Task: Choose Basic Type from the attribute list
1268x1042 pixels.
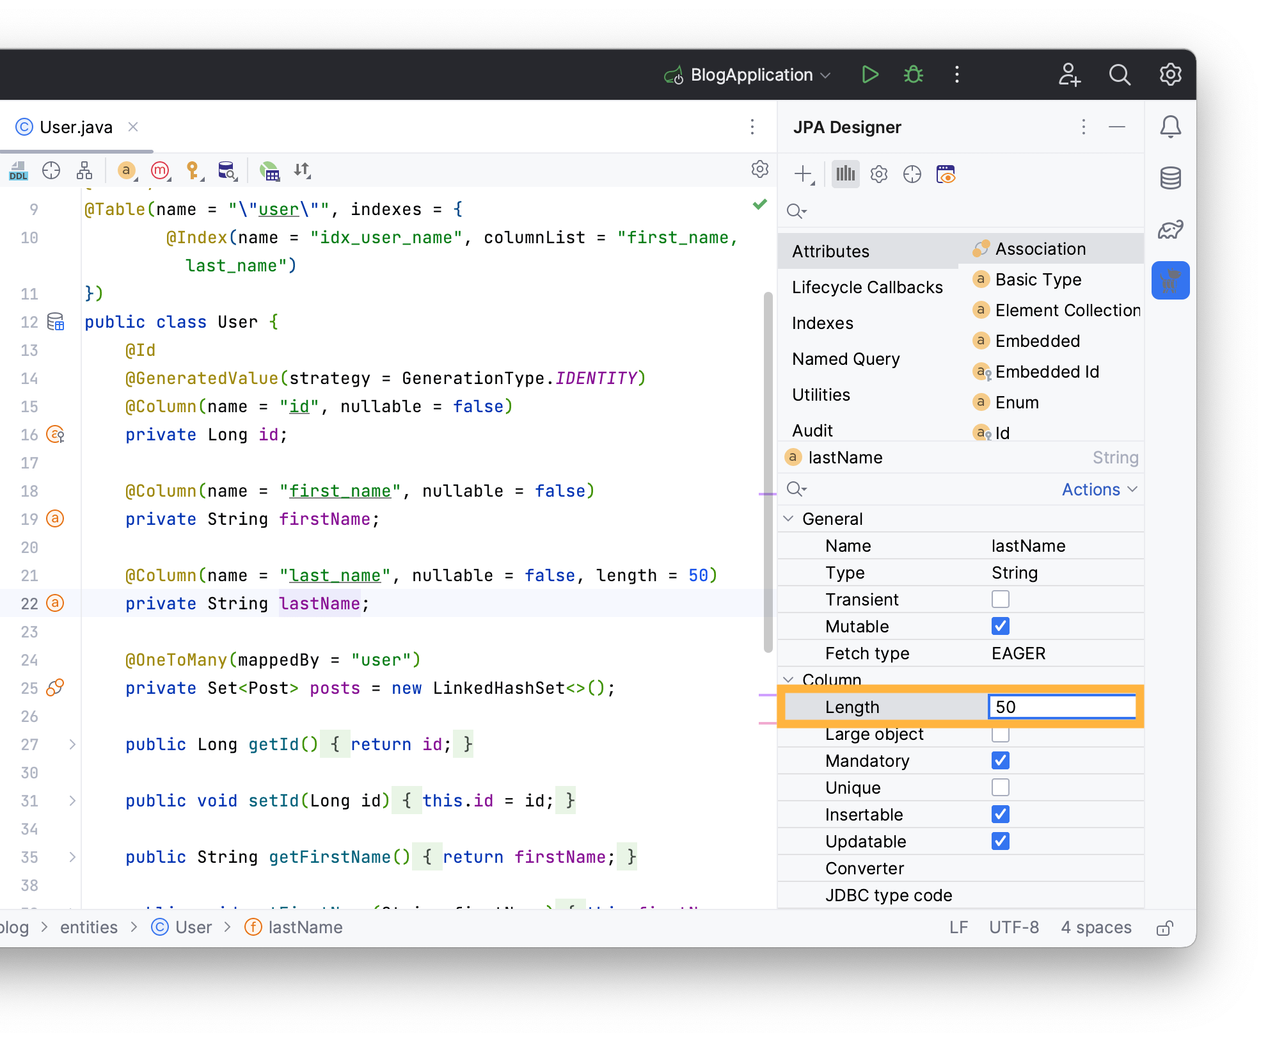Action: 1037,279
